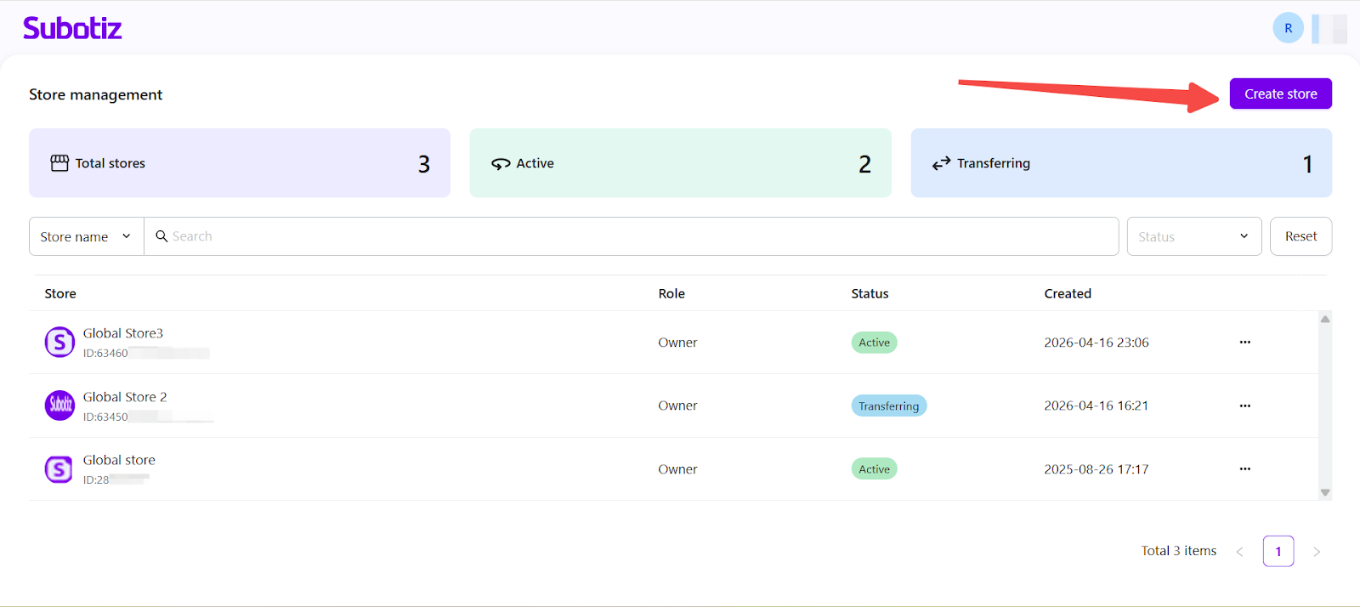Select the Total stores summary card
The width and height of the screenshot is (1360, 607).
pyautogui.click(x=240, y=163)
